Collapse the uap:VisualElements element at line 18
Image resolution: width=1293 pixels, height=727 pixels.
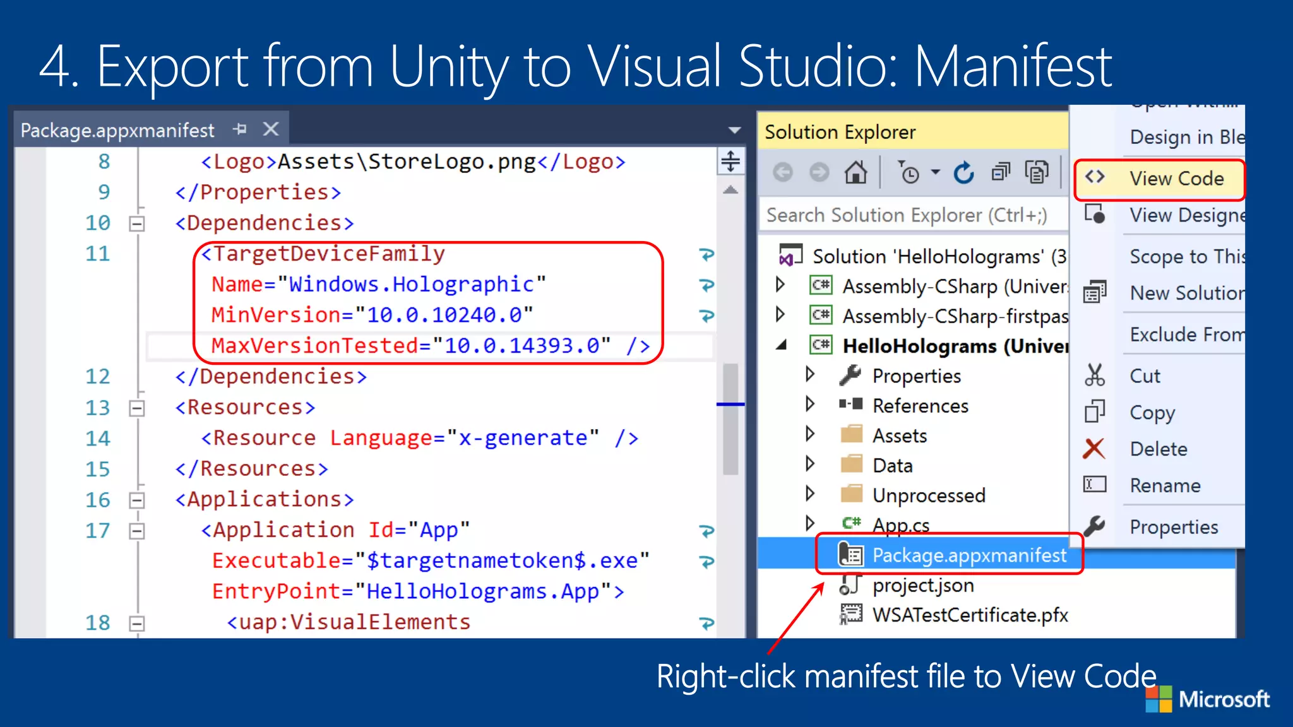(x=136, y=624)
